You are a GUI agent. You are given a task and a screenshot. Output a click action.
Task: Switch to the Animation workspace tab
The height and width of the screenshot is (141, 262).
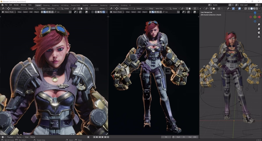tap(94, 5)
